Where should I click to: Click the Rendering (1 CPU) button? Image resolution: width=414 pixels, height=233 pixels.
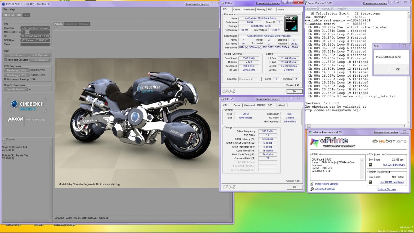[17, 71]
